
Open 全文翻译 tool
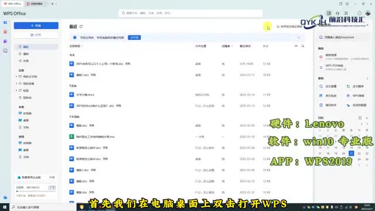click(356, 86)
